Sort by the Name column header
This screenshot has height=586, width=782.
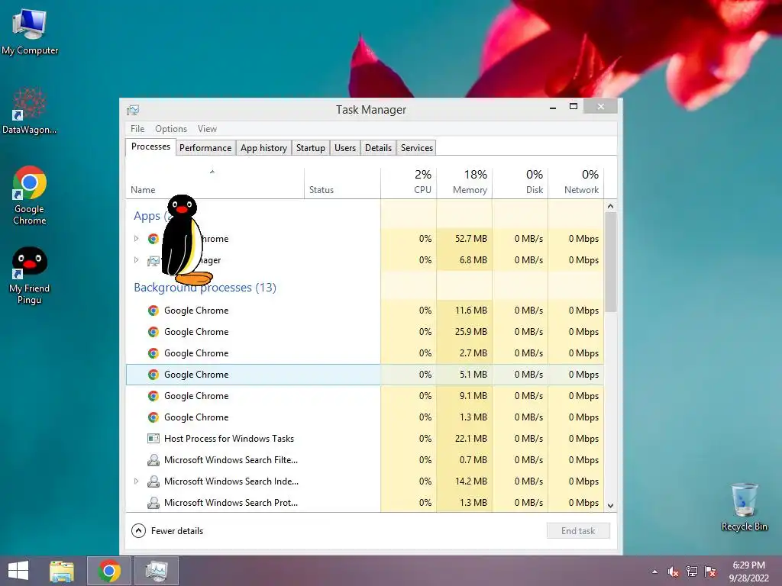pyautogui.click(x=215, y=183)
